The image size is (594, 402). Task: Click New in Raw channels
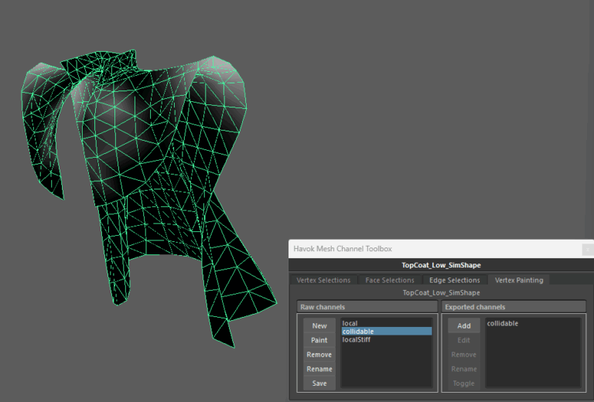click(319, 326)
